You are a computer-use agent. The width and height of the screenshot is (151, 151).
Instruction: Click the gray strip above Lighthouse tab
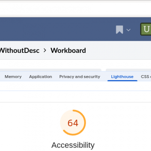pos(128,70)
